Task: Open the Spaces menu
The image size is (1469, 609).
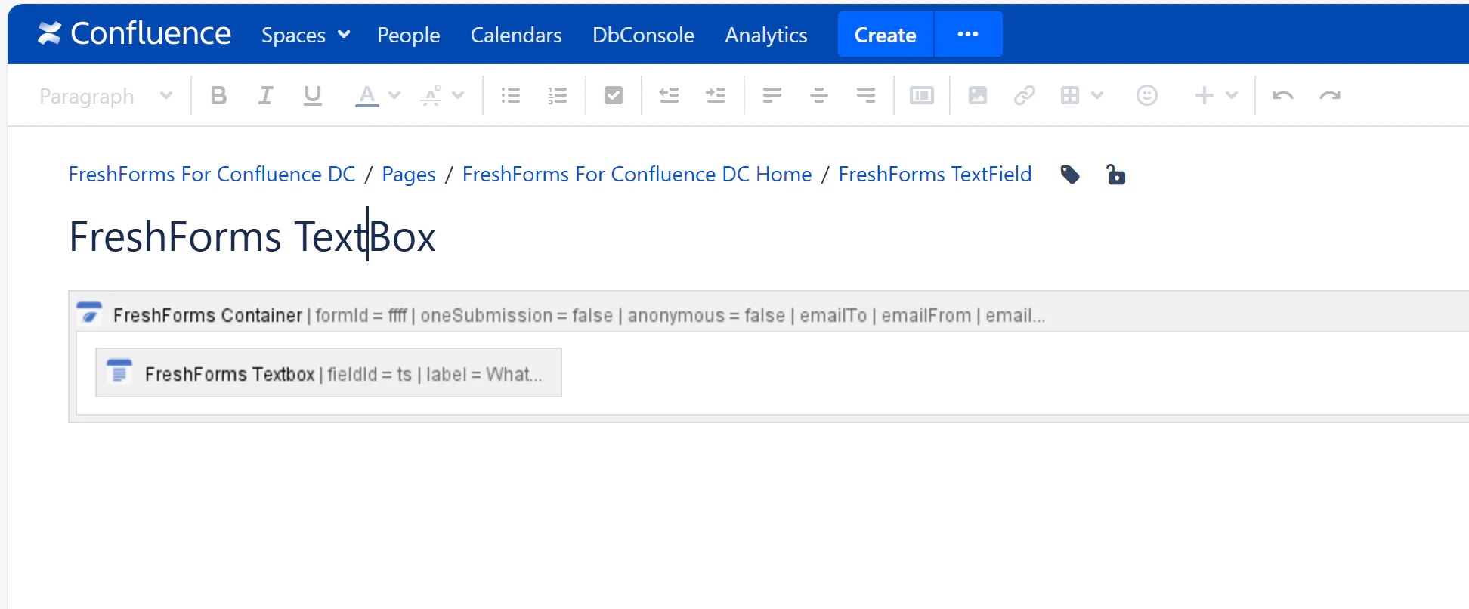Action: pyautogui.click(x=305, y=35)
